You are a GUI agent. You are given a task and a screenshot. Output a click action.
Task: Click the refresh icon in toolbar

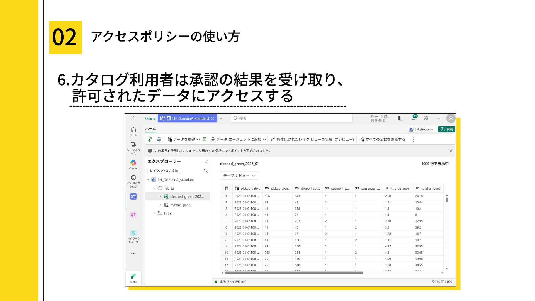[150, 139]
